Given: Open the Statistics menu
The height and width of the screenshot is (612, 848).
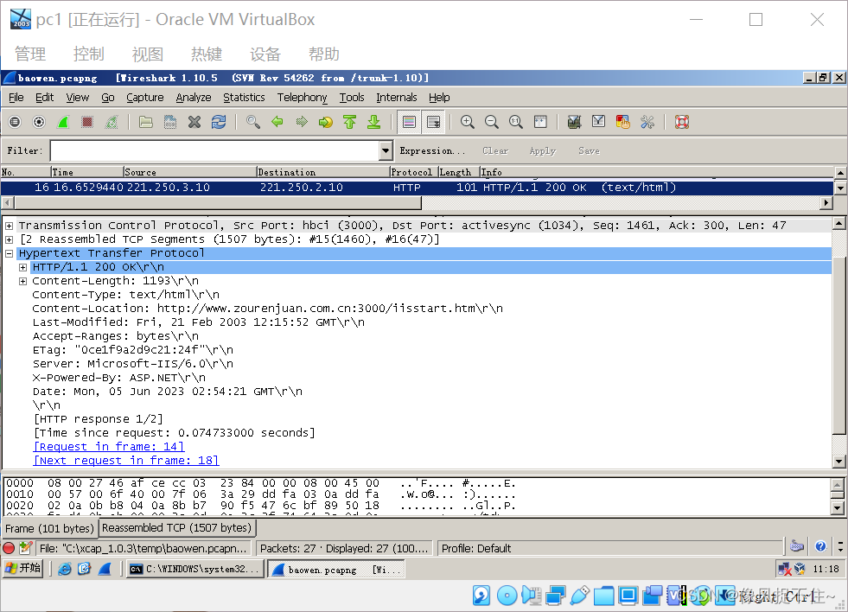Looking at the screenshot, I should tap(244, 98).
